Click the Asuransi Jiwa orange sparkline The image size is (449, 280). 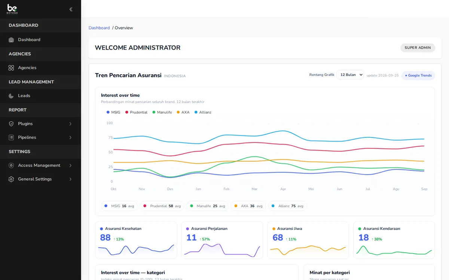coord(308,250)
